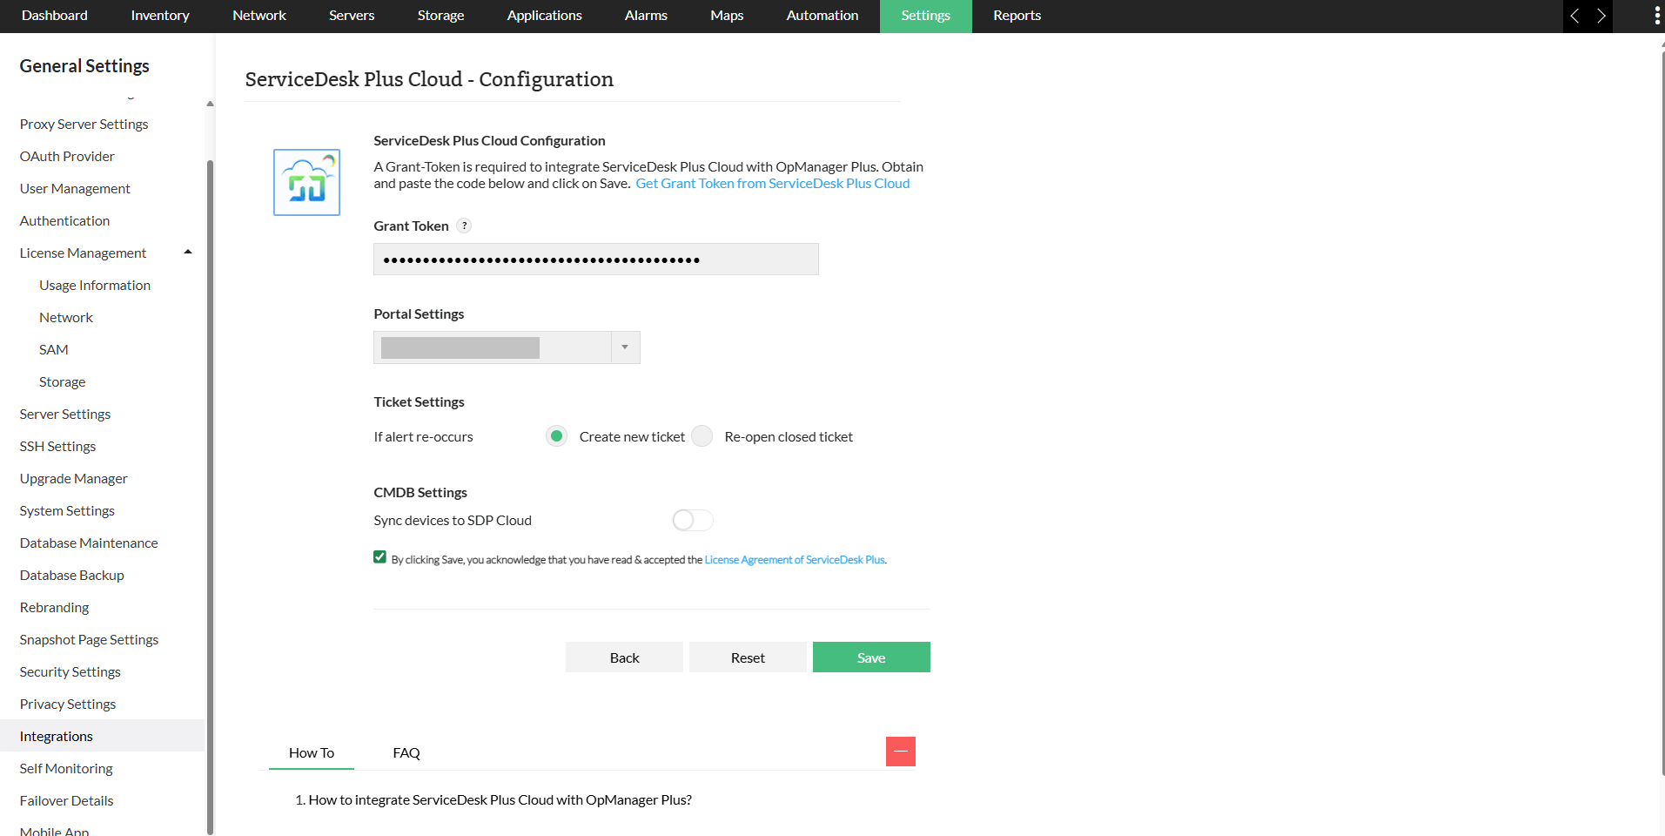This screenshot has width=1665, height=836.
Task: Select Re-open closed ticket radio option
Action: click(702, 436)
